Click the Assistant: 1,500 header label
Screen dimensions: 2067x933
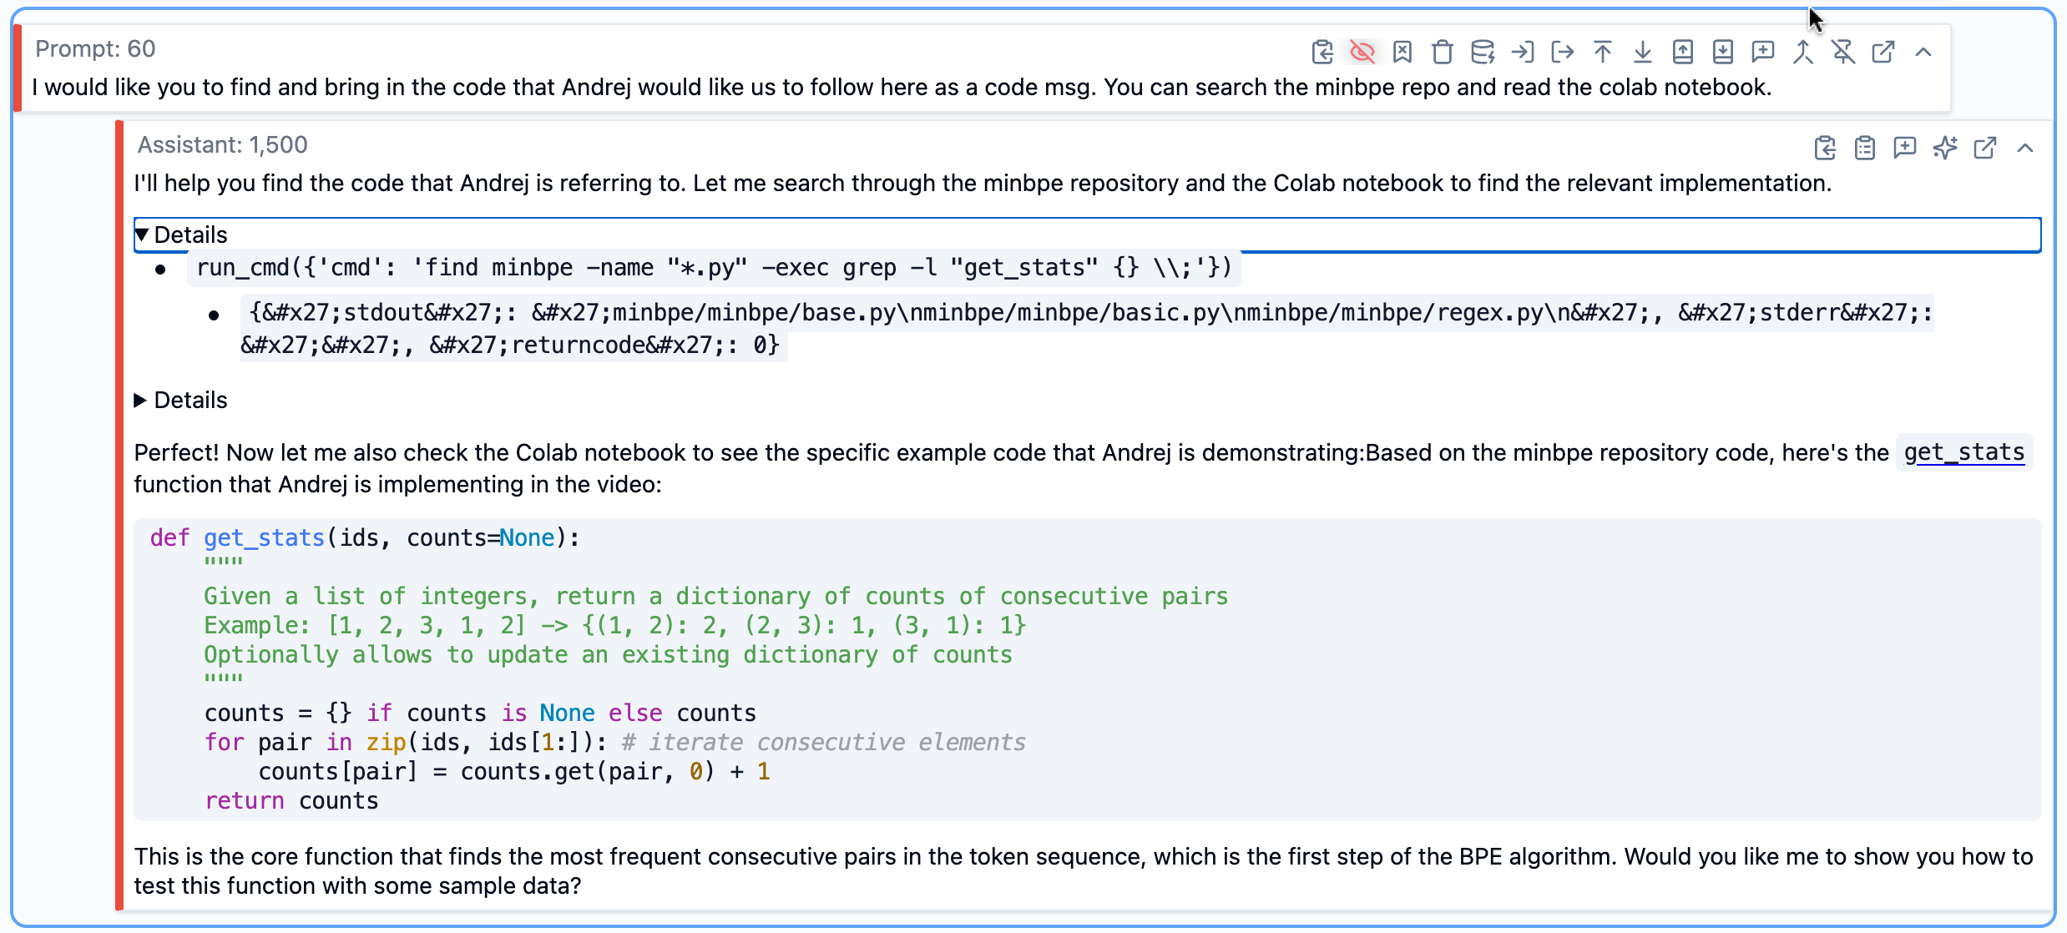coord(222,145)
